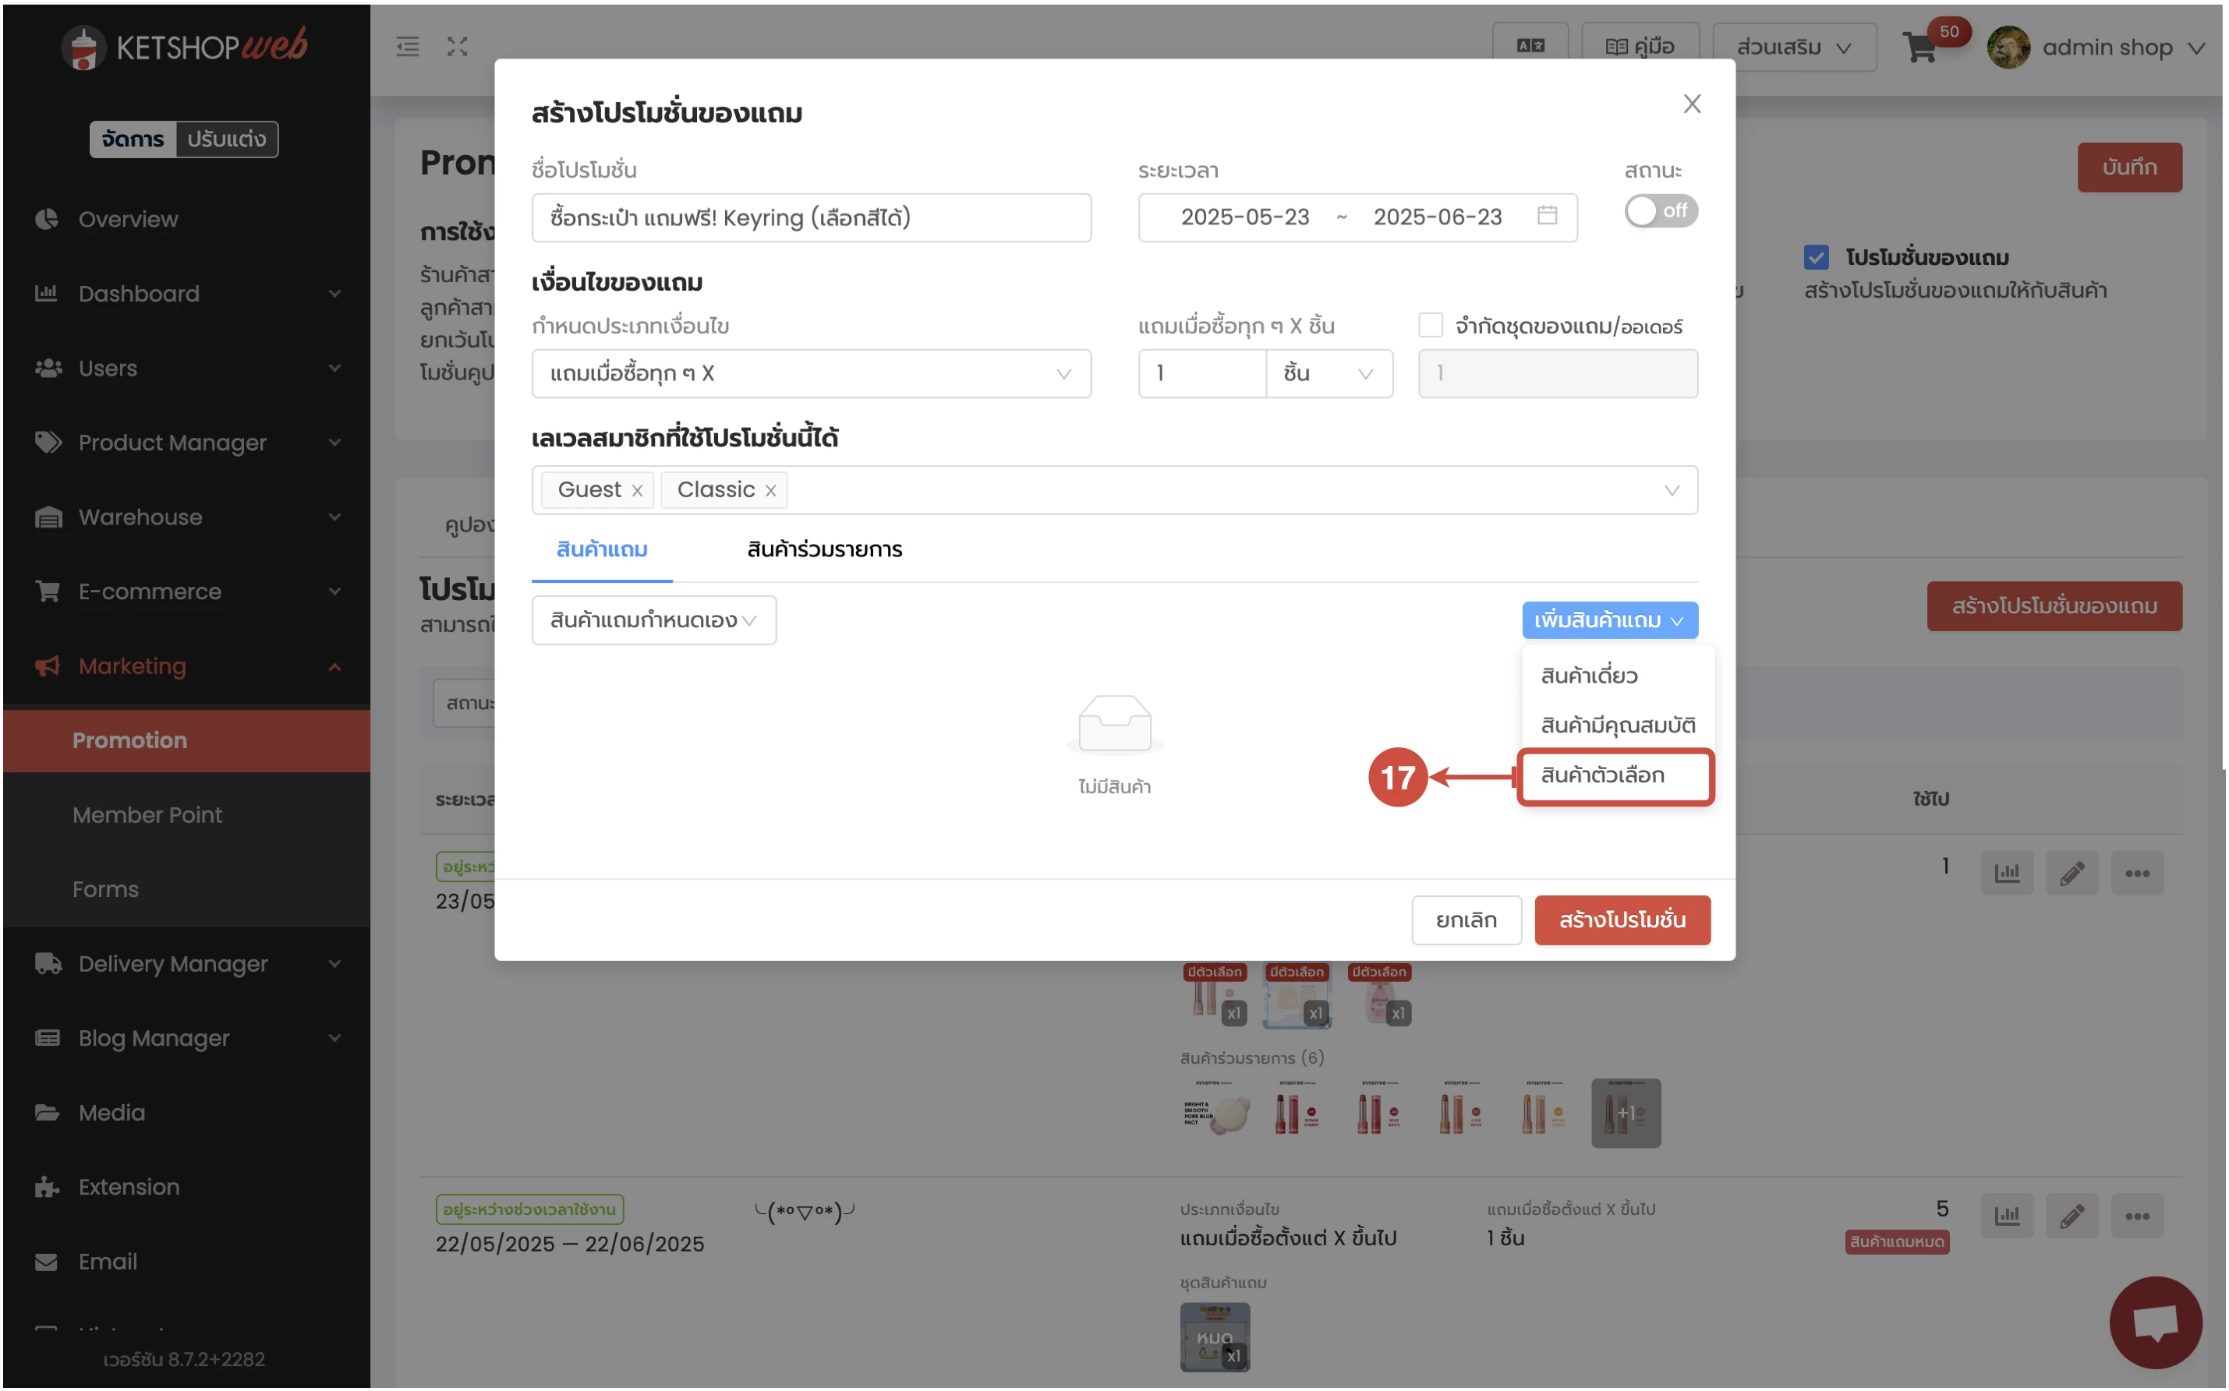
Task: Click the fullscreen expand icon
Action: pyautogui.click(x=458, y=47)
